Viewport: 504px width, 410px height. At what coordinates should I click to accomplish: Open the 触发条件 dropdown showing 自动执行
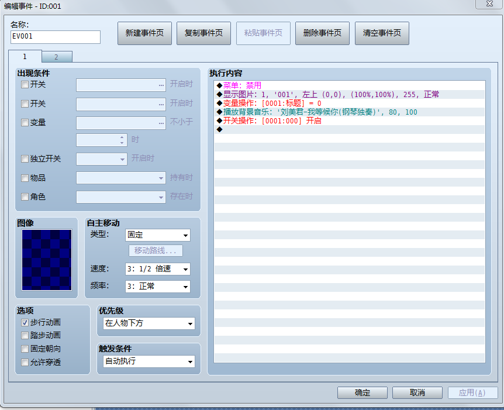(149, 361)
